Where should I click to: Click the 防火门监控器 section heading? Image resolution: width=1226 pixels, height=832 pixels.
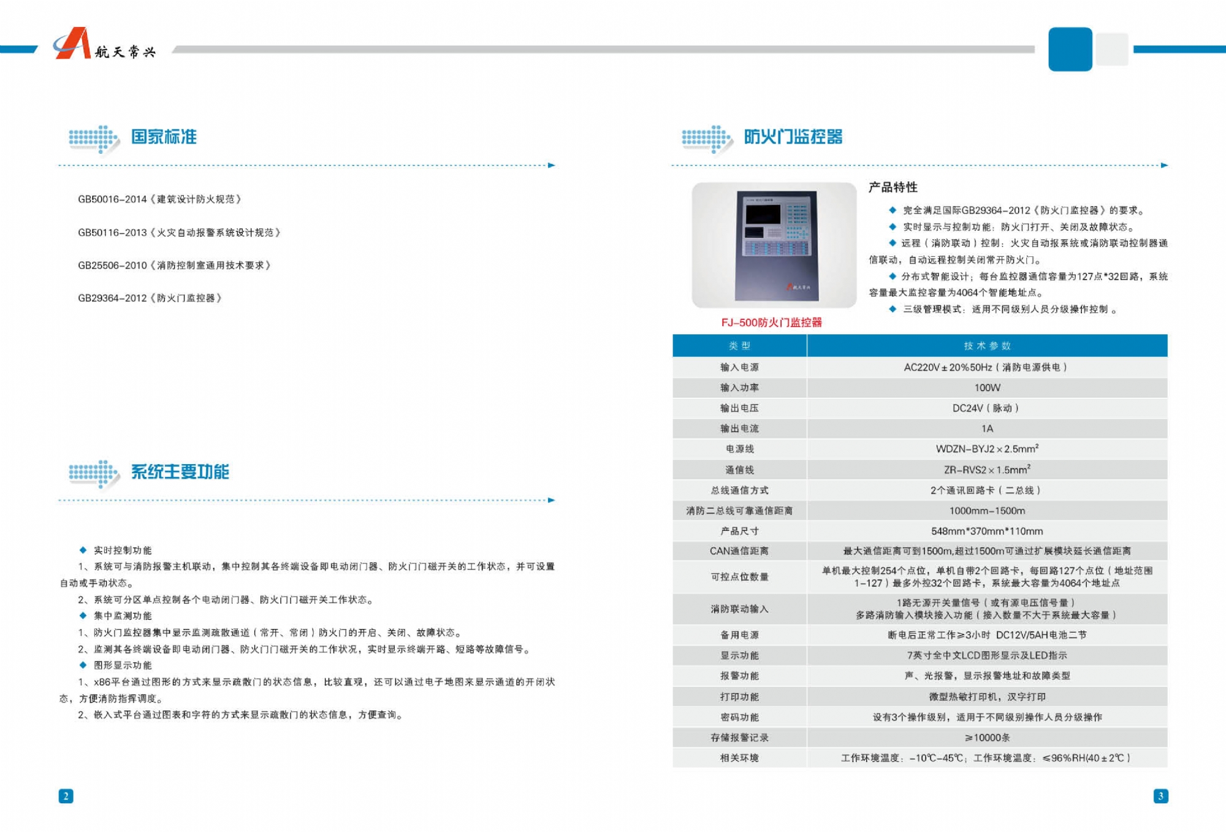point(793,137)
